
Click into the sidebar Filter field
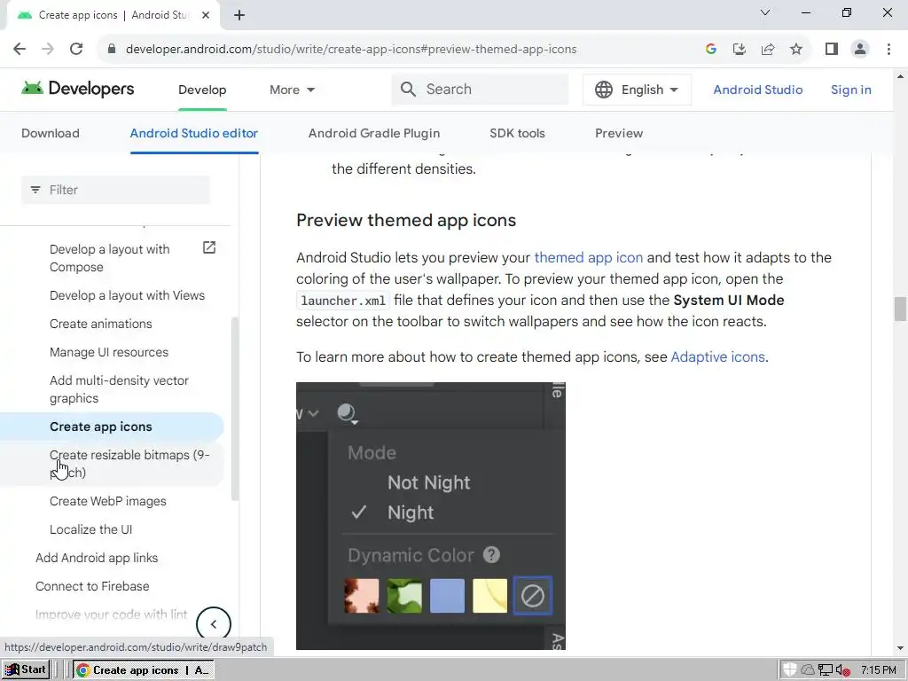click(x=116, y=190)
